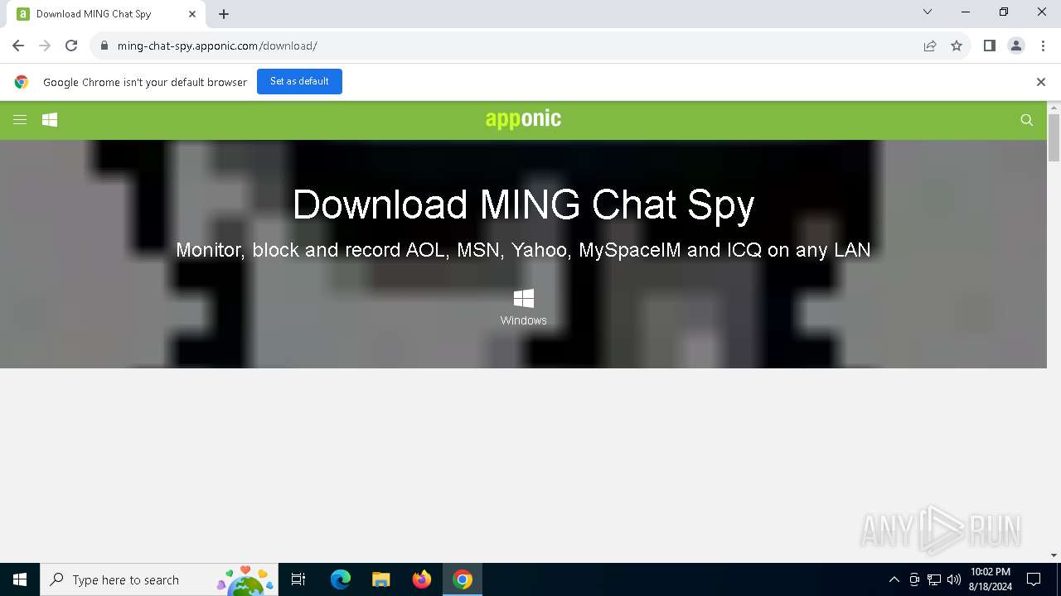
Task: Click the Chrome taskbar icon
Action: pos(463,579)
